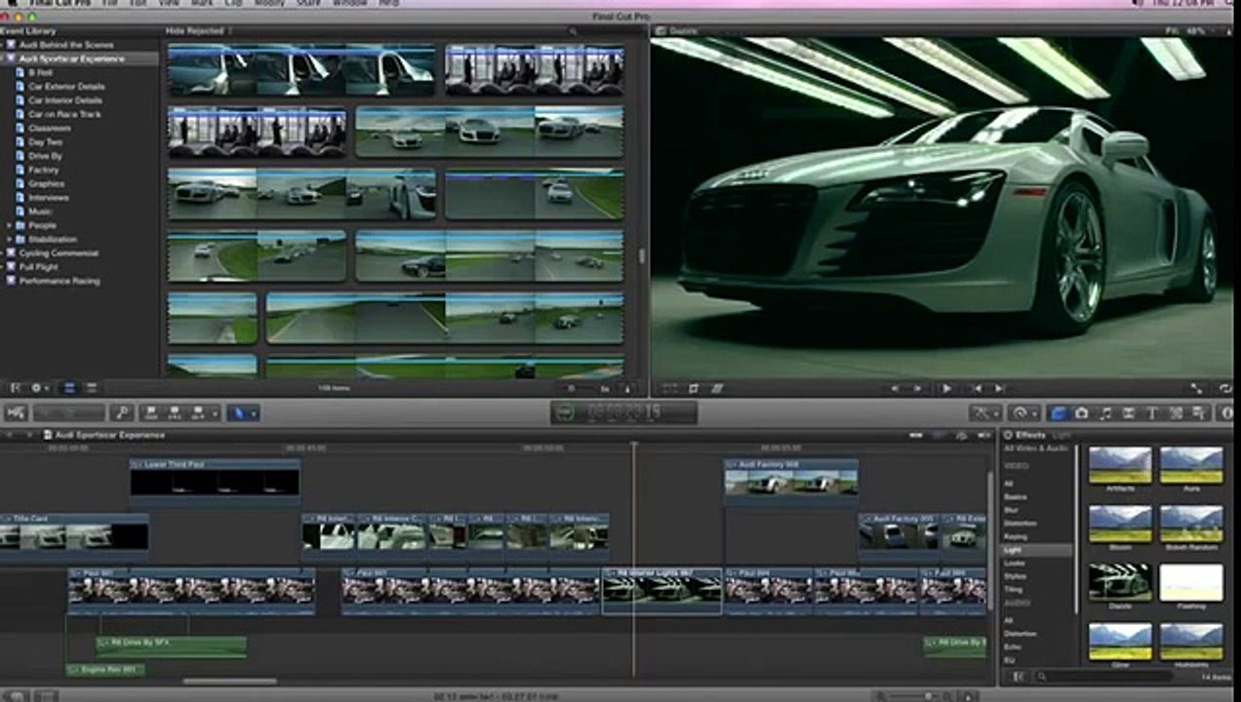Open the Titles browser T icon
This screenshot has height=702, width=1241.
[1151, 413]
